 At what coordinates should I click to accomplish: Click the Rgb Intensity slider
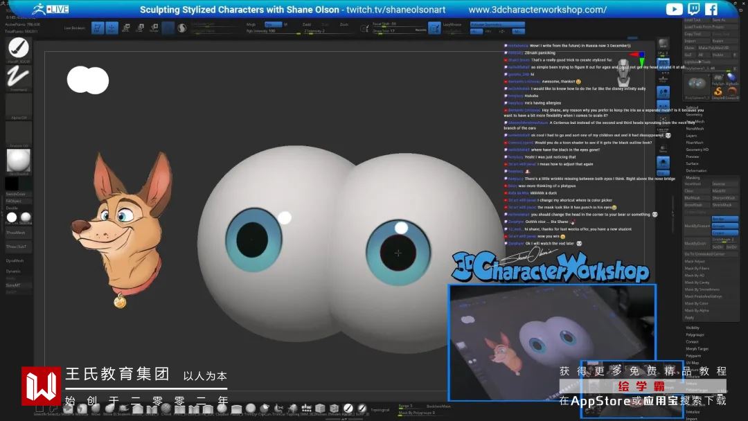pyautogui.click(x=274, y=31)
